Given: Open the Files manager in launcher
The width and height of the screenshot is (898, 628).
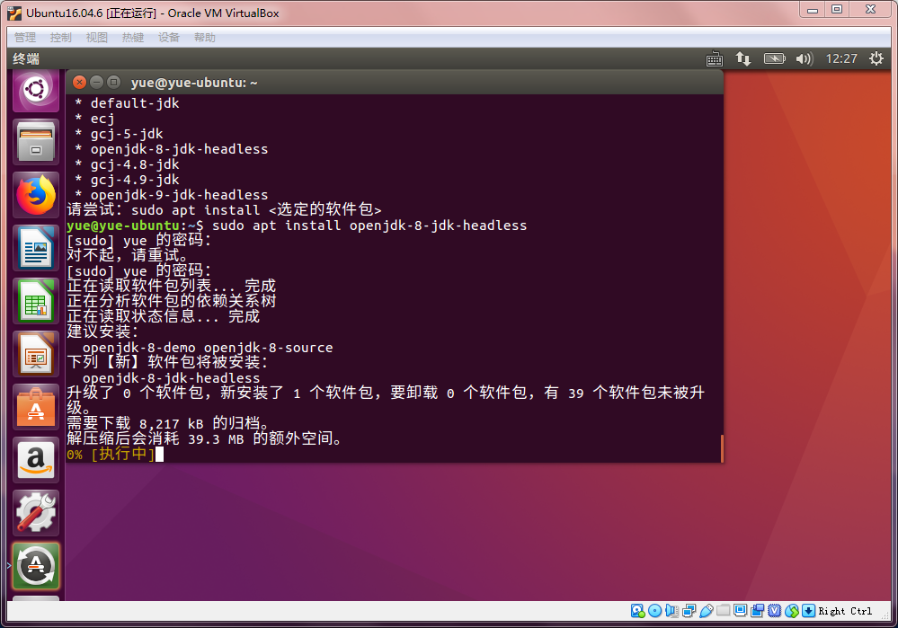Looking at the screenshot, I should pos(36,142).
